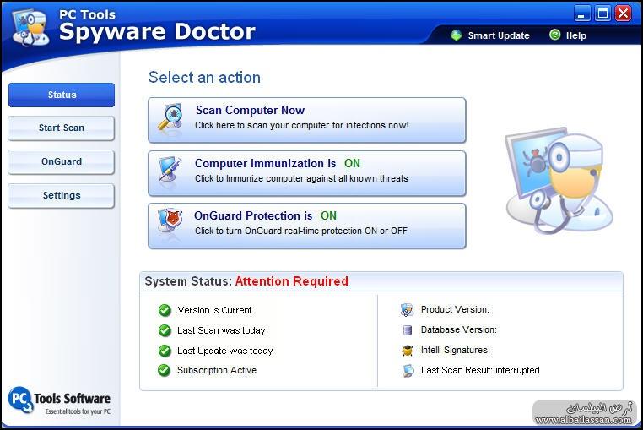Click the green check beside Version is Current
The height and width of the screenshot is (430, 643).
[165, 311]
